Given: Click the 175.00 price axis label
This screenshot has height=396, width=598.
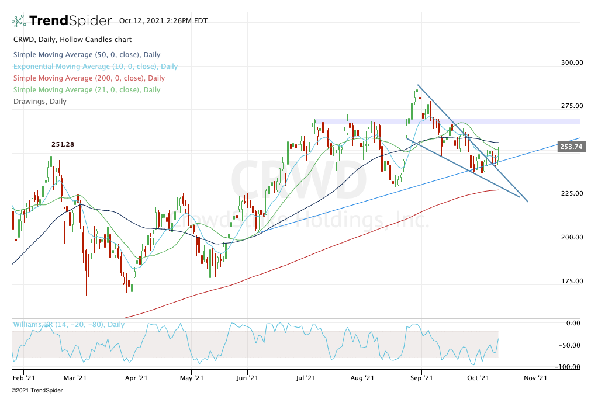Looking at the screenshot, I should [x=572, y=281].
